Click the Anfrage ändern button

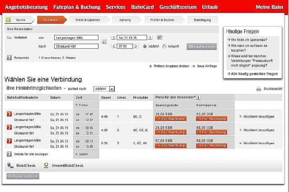[x=23, y=176]
